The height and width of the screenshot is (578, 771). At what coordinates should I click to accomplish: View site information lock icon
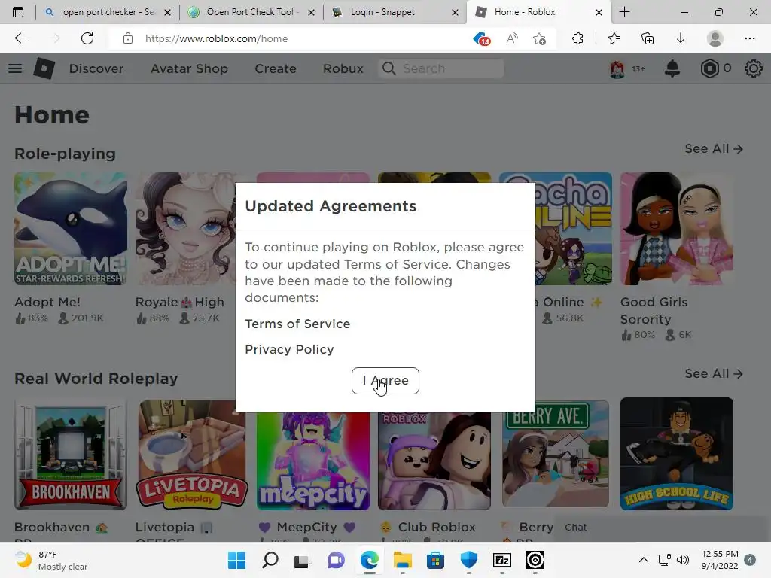click(x=128, y=38)
